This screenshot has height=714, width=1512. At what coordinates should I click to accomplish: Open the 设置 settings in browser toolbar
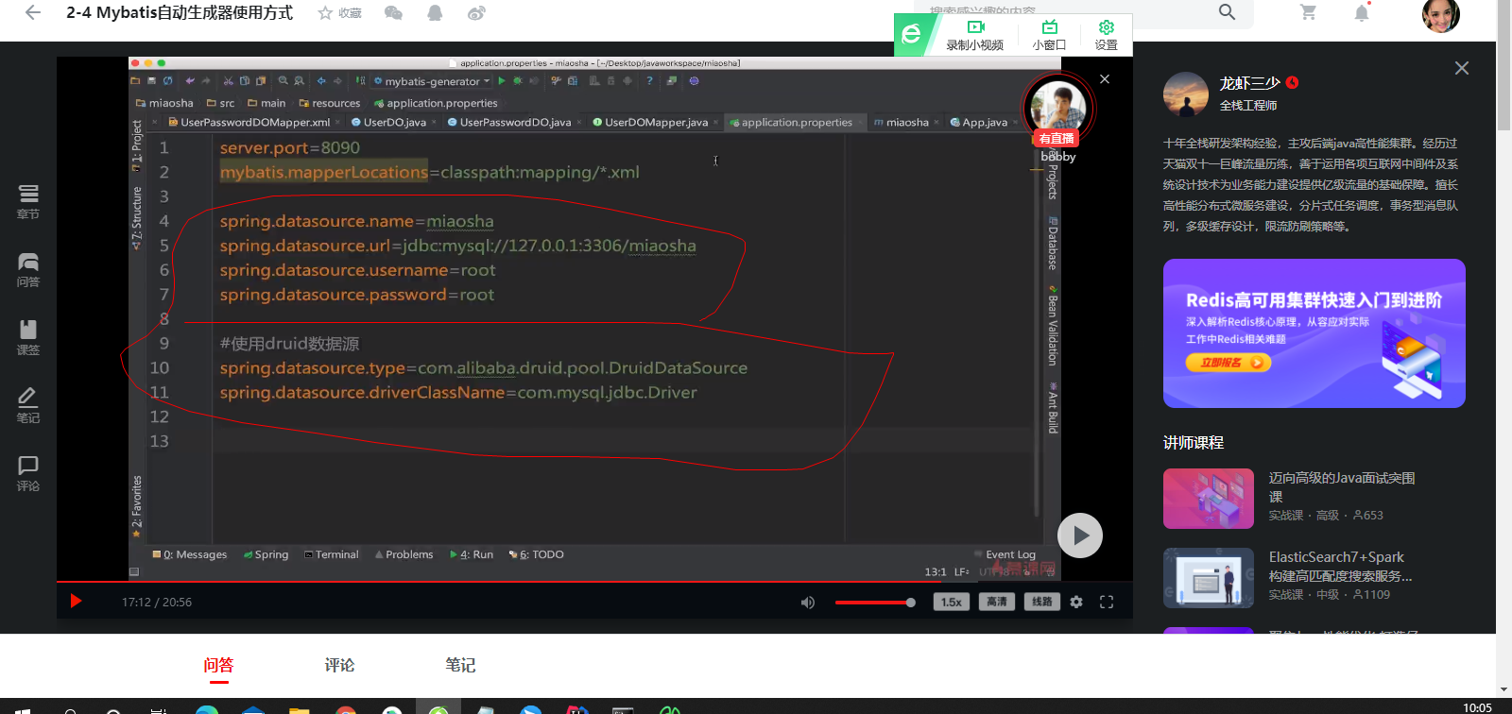click(1106, 36)
